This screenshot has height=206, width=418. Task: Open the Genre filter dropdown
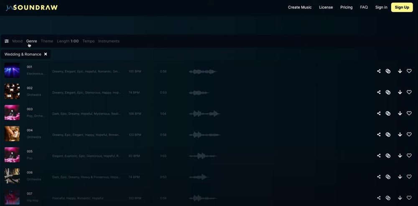31,41
